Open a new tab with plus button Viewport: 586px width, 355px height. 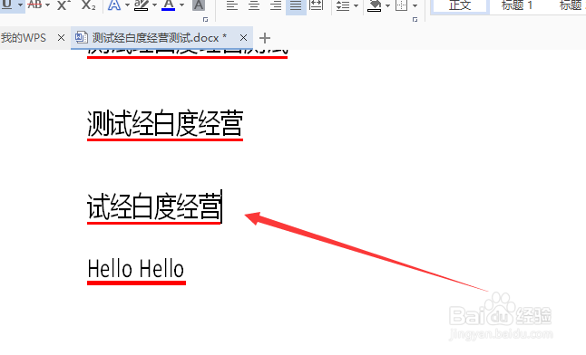pos(265,38)
